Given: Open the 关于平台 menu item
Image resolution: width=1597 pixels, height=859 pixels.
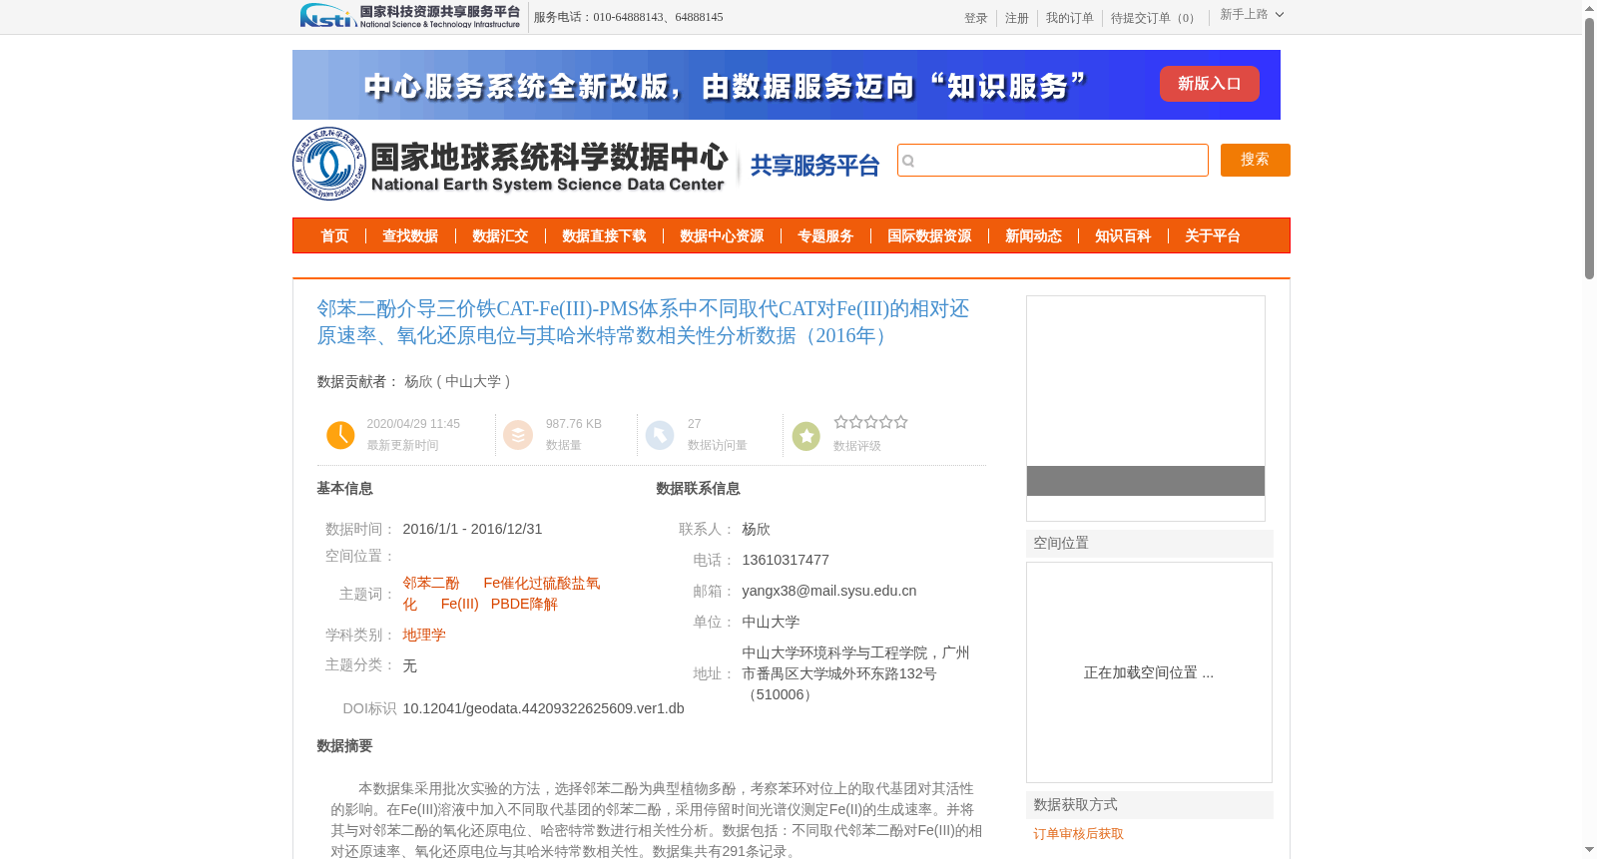Looking at the screenshot, I should [1213, 236].
